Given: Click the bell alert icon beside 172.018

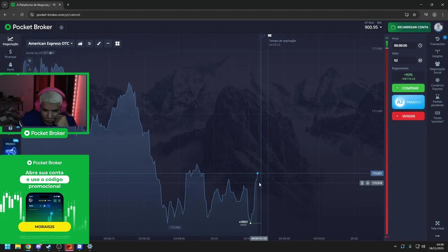Looking at the screenshot, I should pos(367,183).
